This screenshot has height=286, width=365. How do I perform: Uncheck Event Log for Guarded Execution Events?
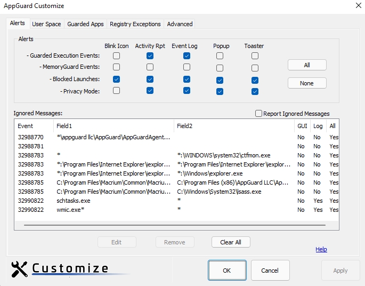pos(186,55)
